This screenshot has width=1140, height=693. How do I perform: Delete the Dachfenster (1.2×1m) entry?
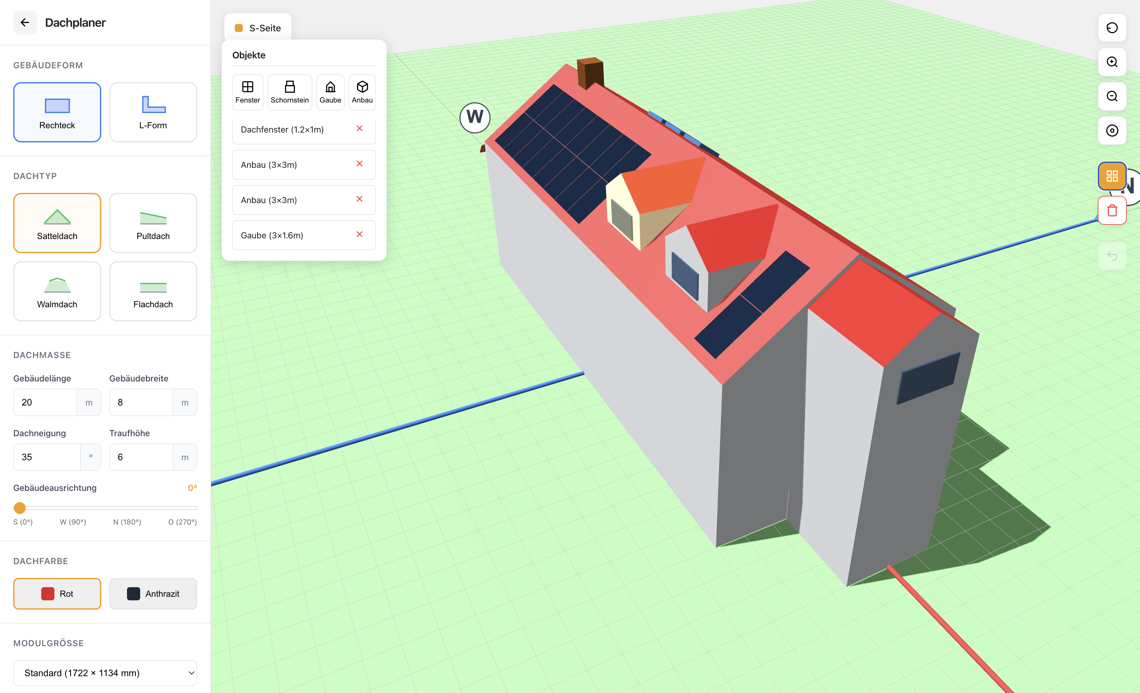tap(360, 129)
